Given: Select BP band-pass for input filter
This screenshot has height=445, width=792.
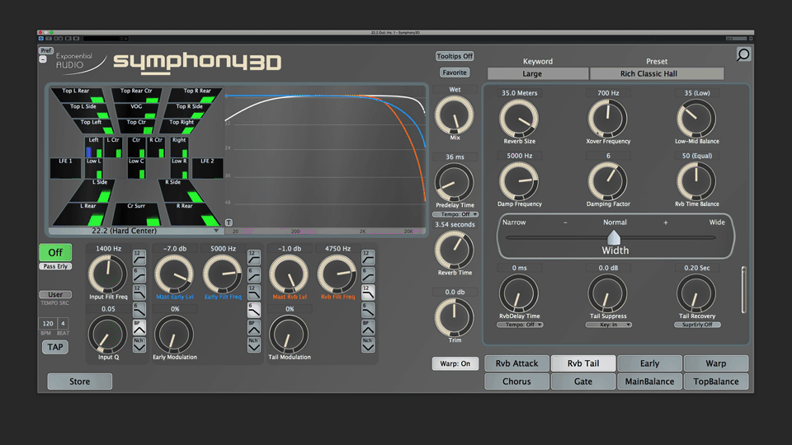Looking at the screenshot, I should coord(139,327).
